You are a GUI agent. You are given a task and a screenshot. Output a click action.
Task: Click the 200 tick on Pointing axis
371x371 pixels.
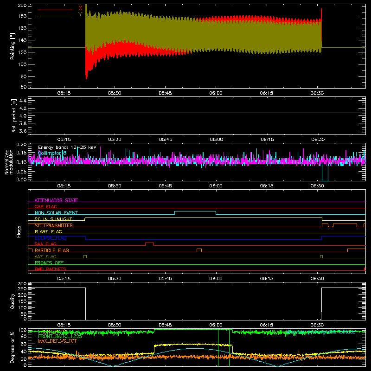[22, 5]
